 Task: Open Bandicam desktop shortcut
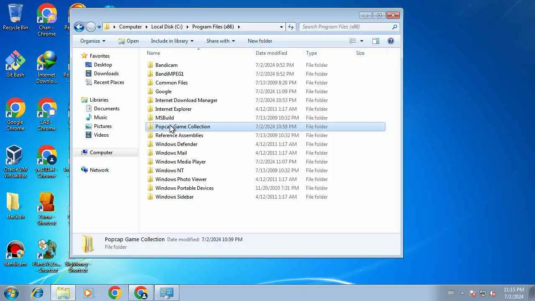pos(15,253)
